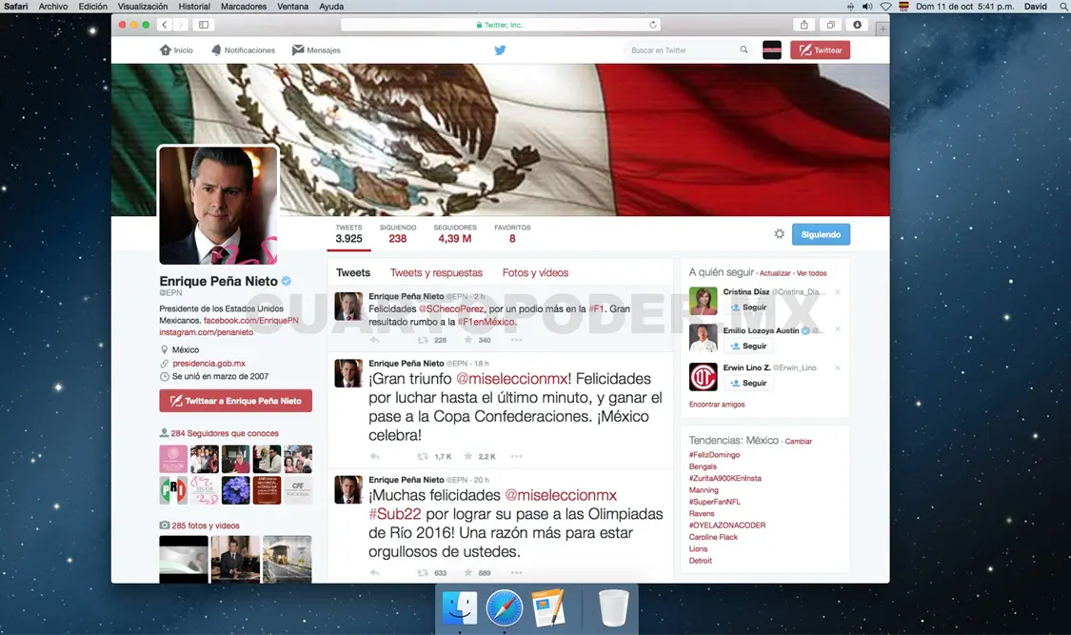
Task: Retweet the #Sub22 tweet
Action: [x=423, y=573]
